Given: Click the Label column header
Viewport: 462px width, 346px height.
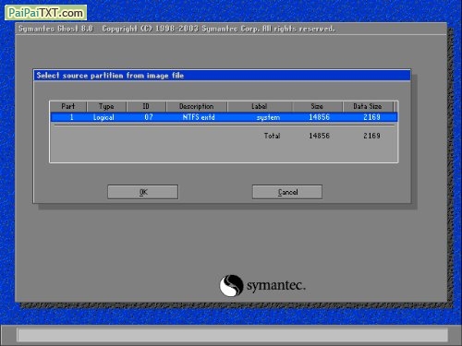Looking at the screenshot, I should (x=260, y=106).
